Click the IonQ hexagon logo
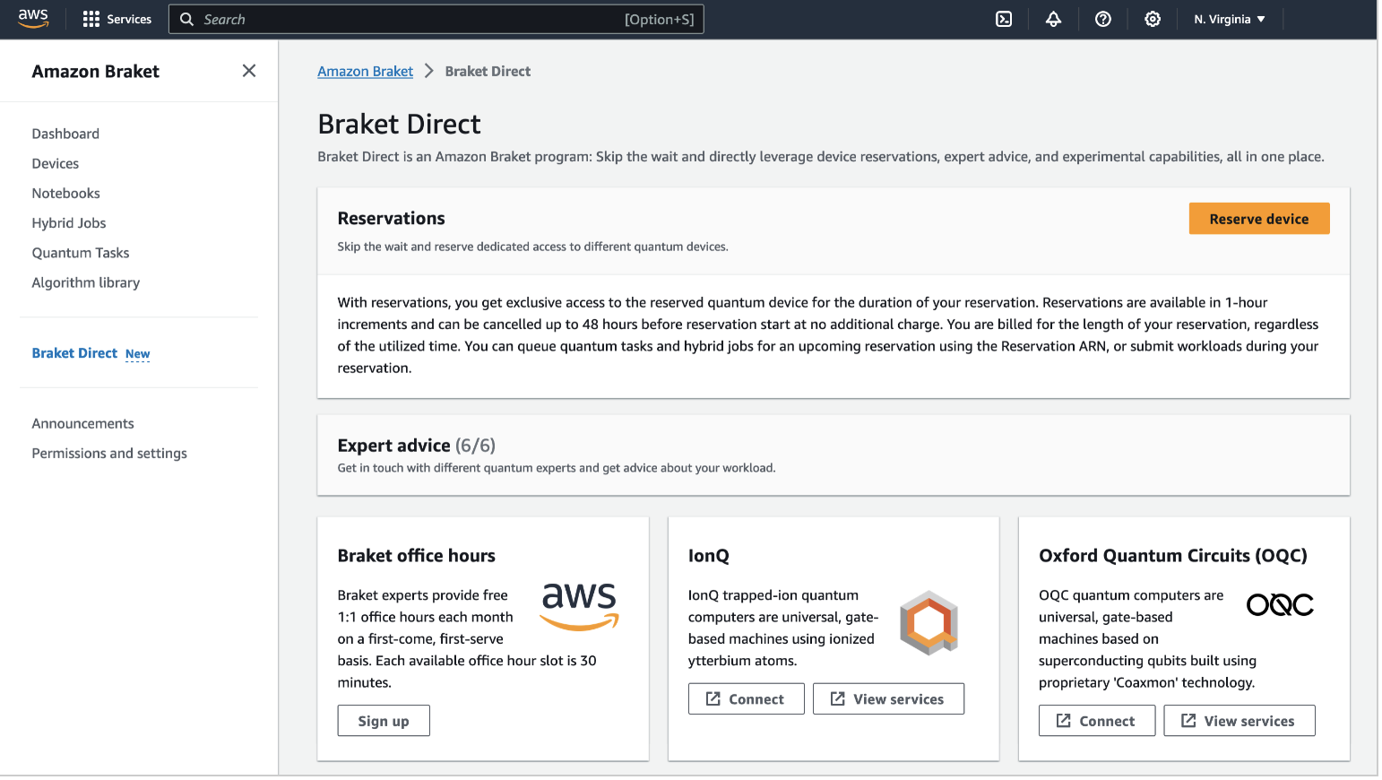 click(929, 622)
